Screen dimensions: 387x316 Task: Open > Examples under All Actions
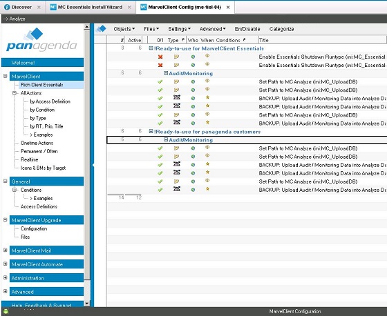(x=41, y=135)
